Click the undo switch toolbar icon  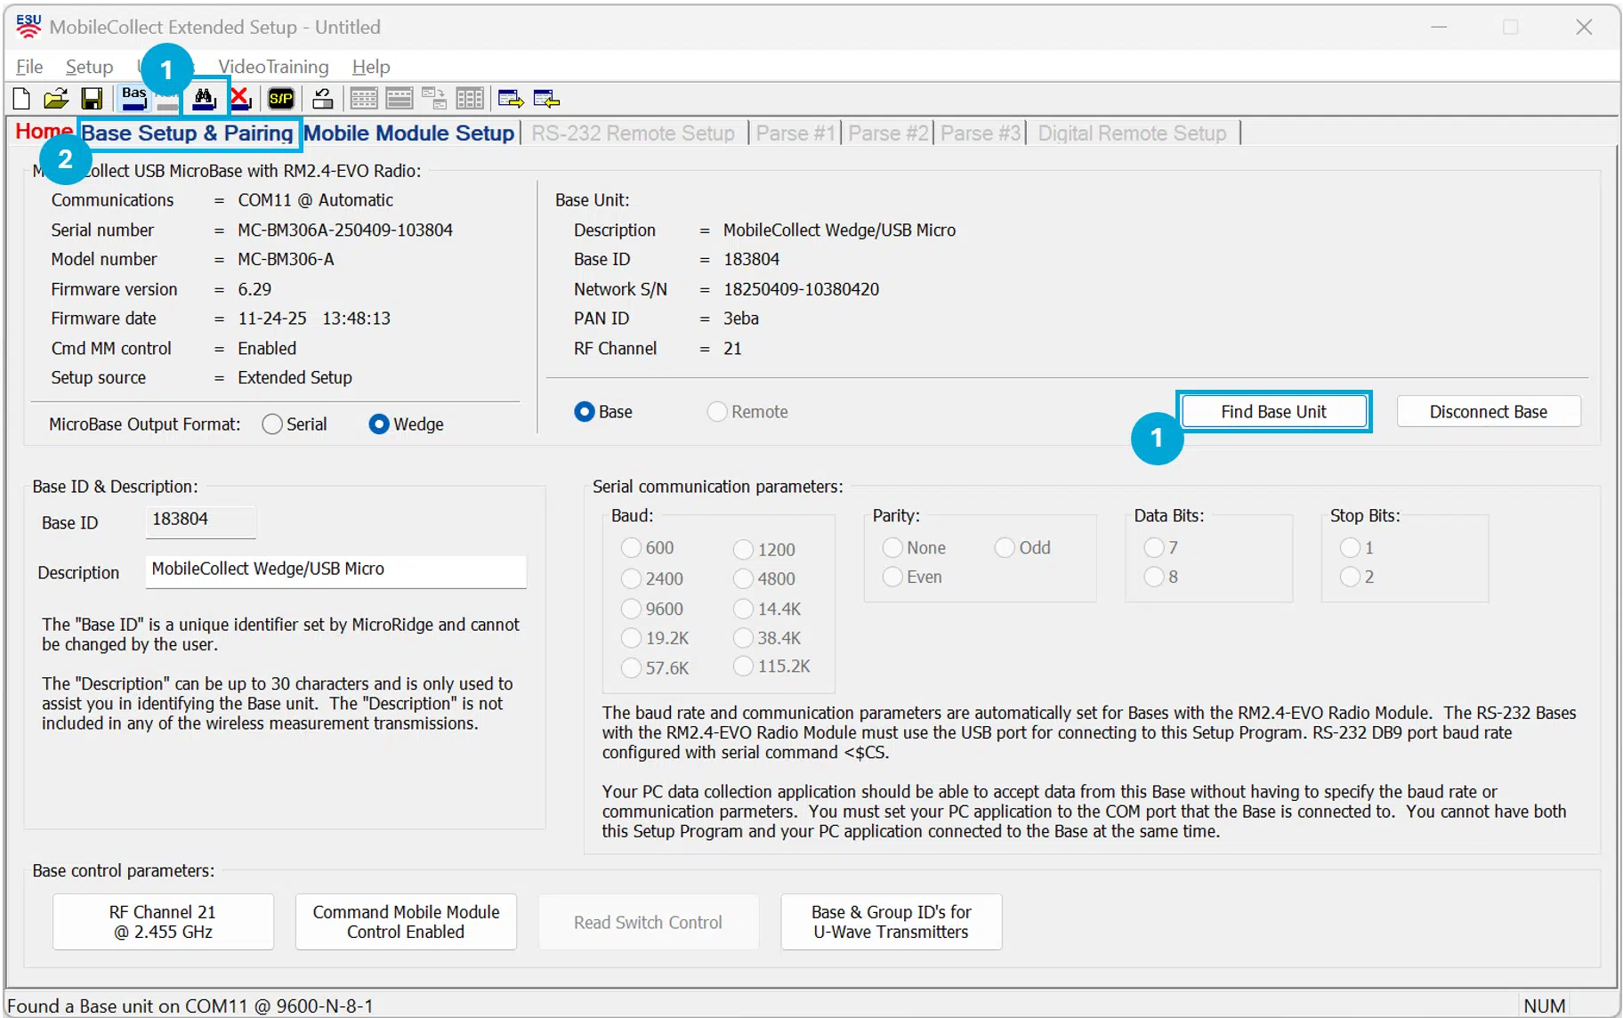323,99
